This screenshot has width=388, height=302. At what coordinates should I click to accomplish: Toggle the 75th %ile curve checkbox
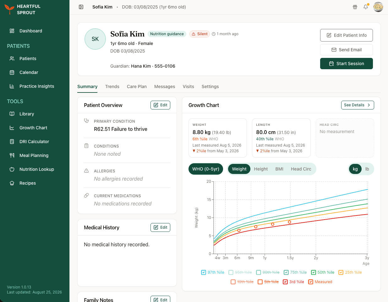pyautogui.click(x=286, y=272)
